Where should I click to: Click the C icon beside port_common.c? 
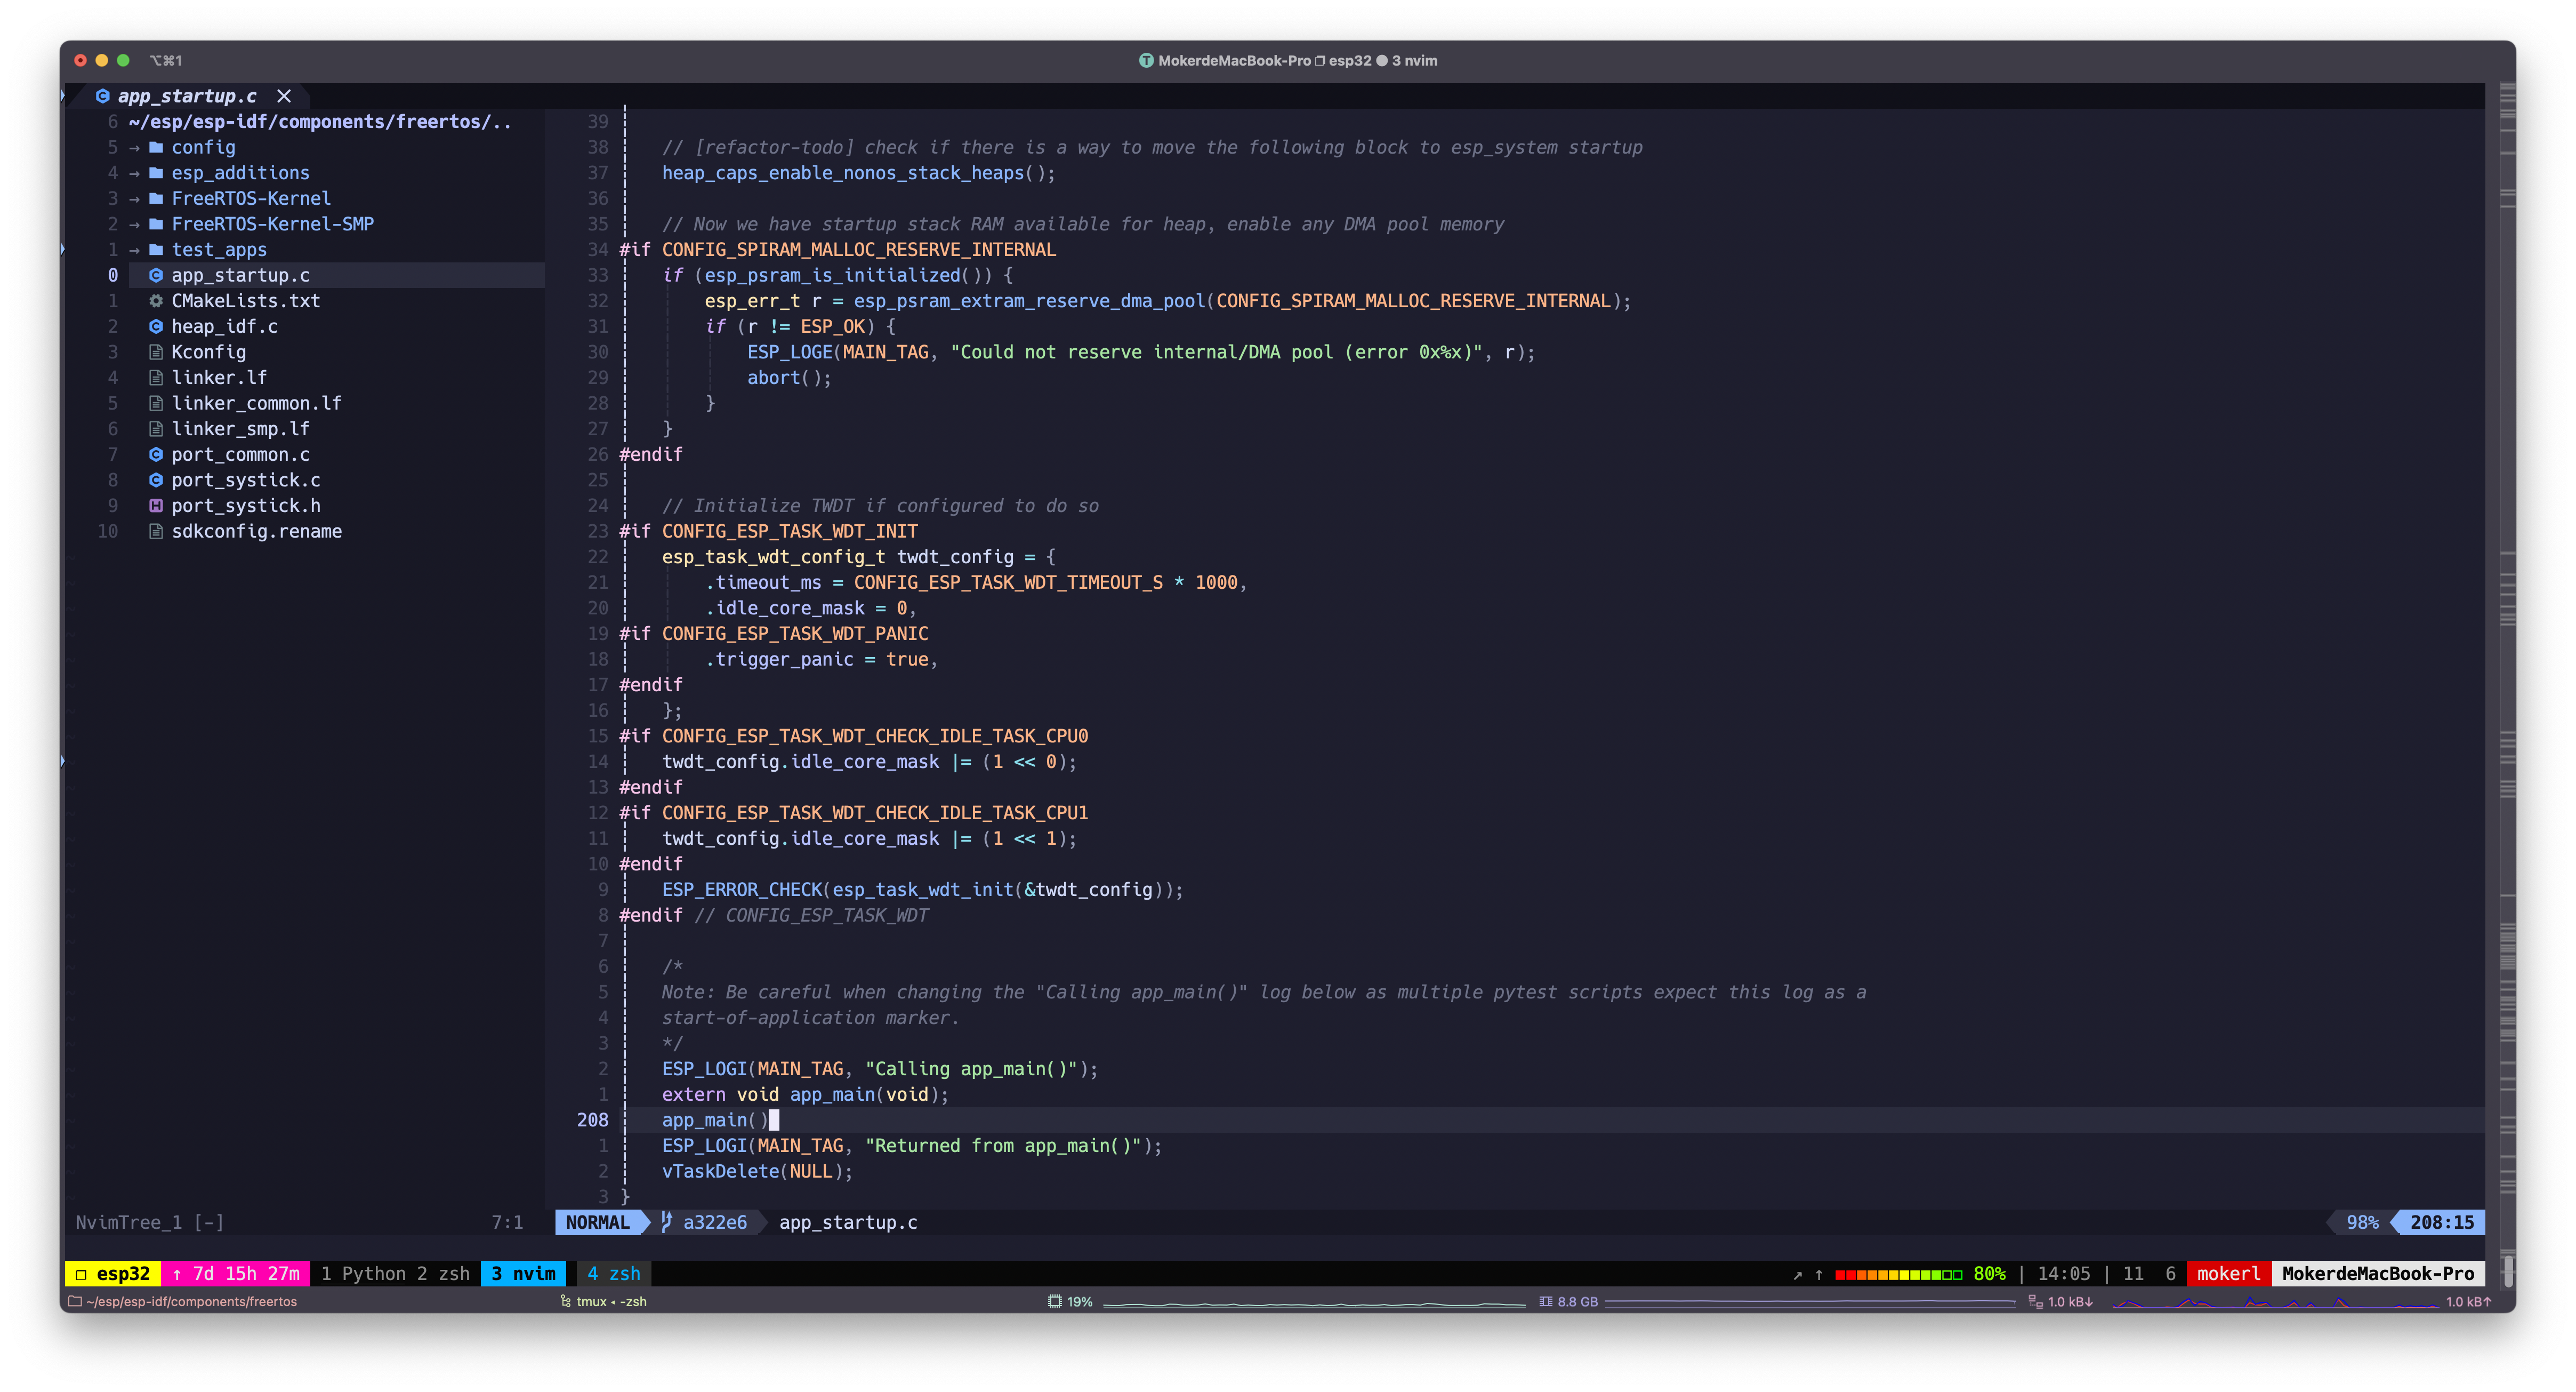click(156, 454)
